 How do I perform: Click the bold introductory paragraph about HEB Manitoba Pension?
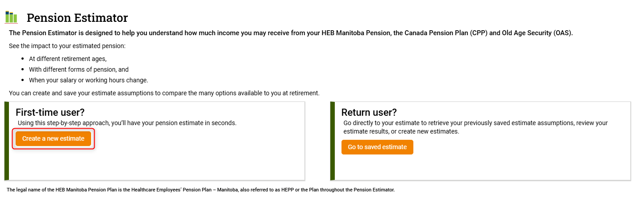pos(291,33)
